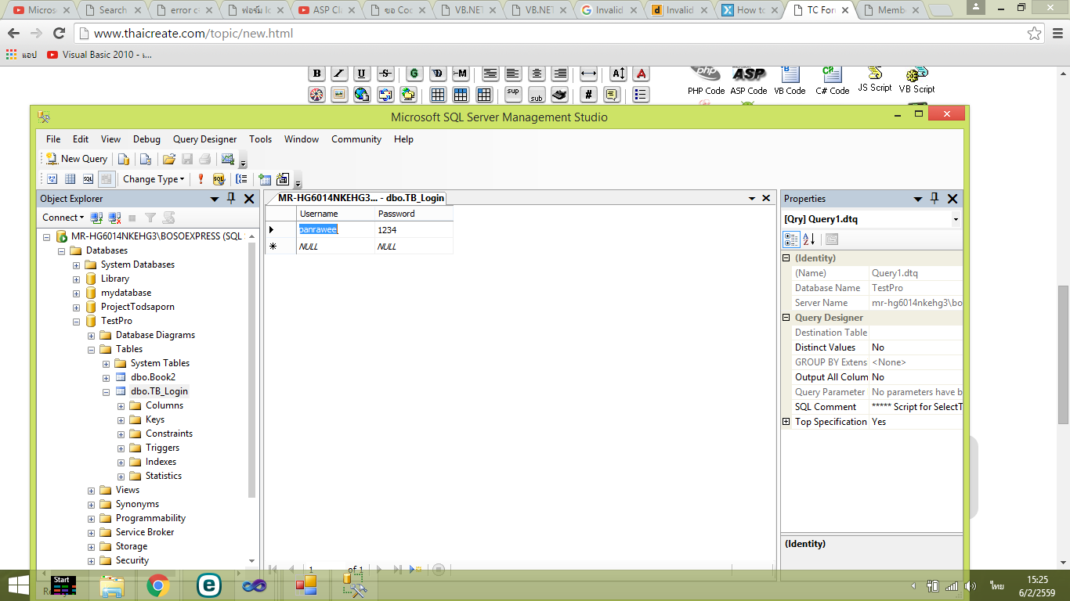Collapse the TestPro database node
1070x601 pixels.
click(x=76, y=322)
